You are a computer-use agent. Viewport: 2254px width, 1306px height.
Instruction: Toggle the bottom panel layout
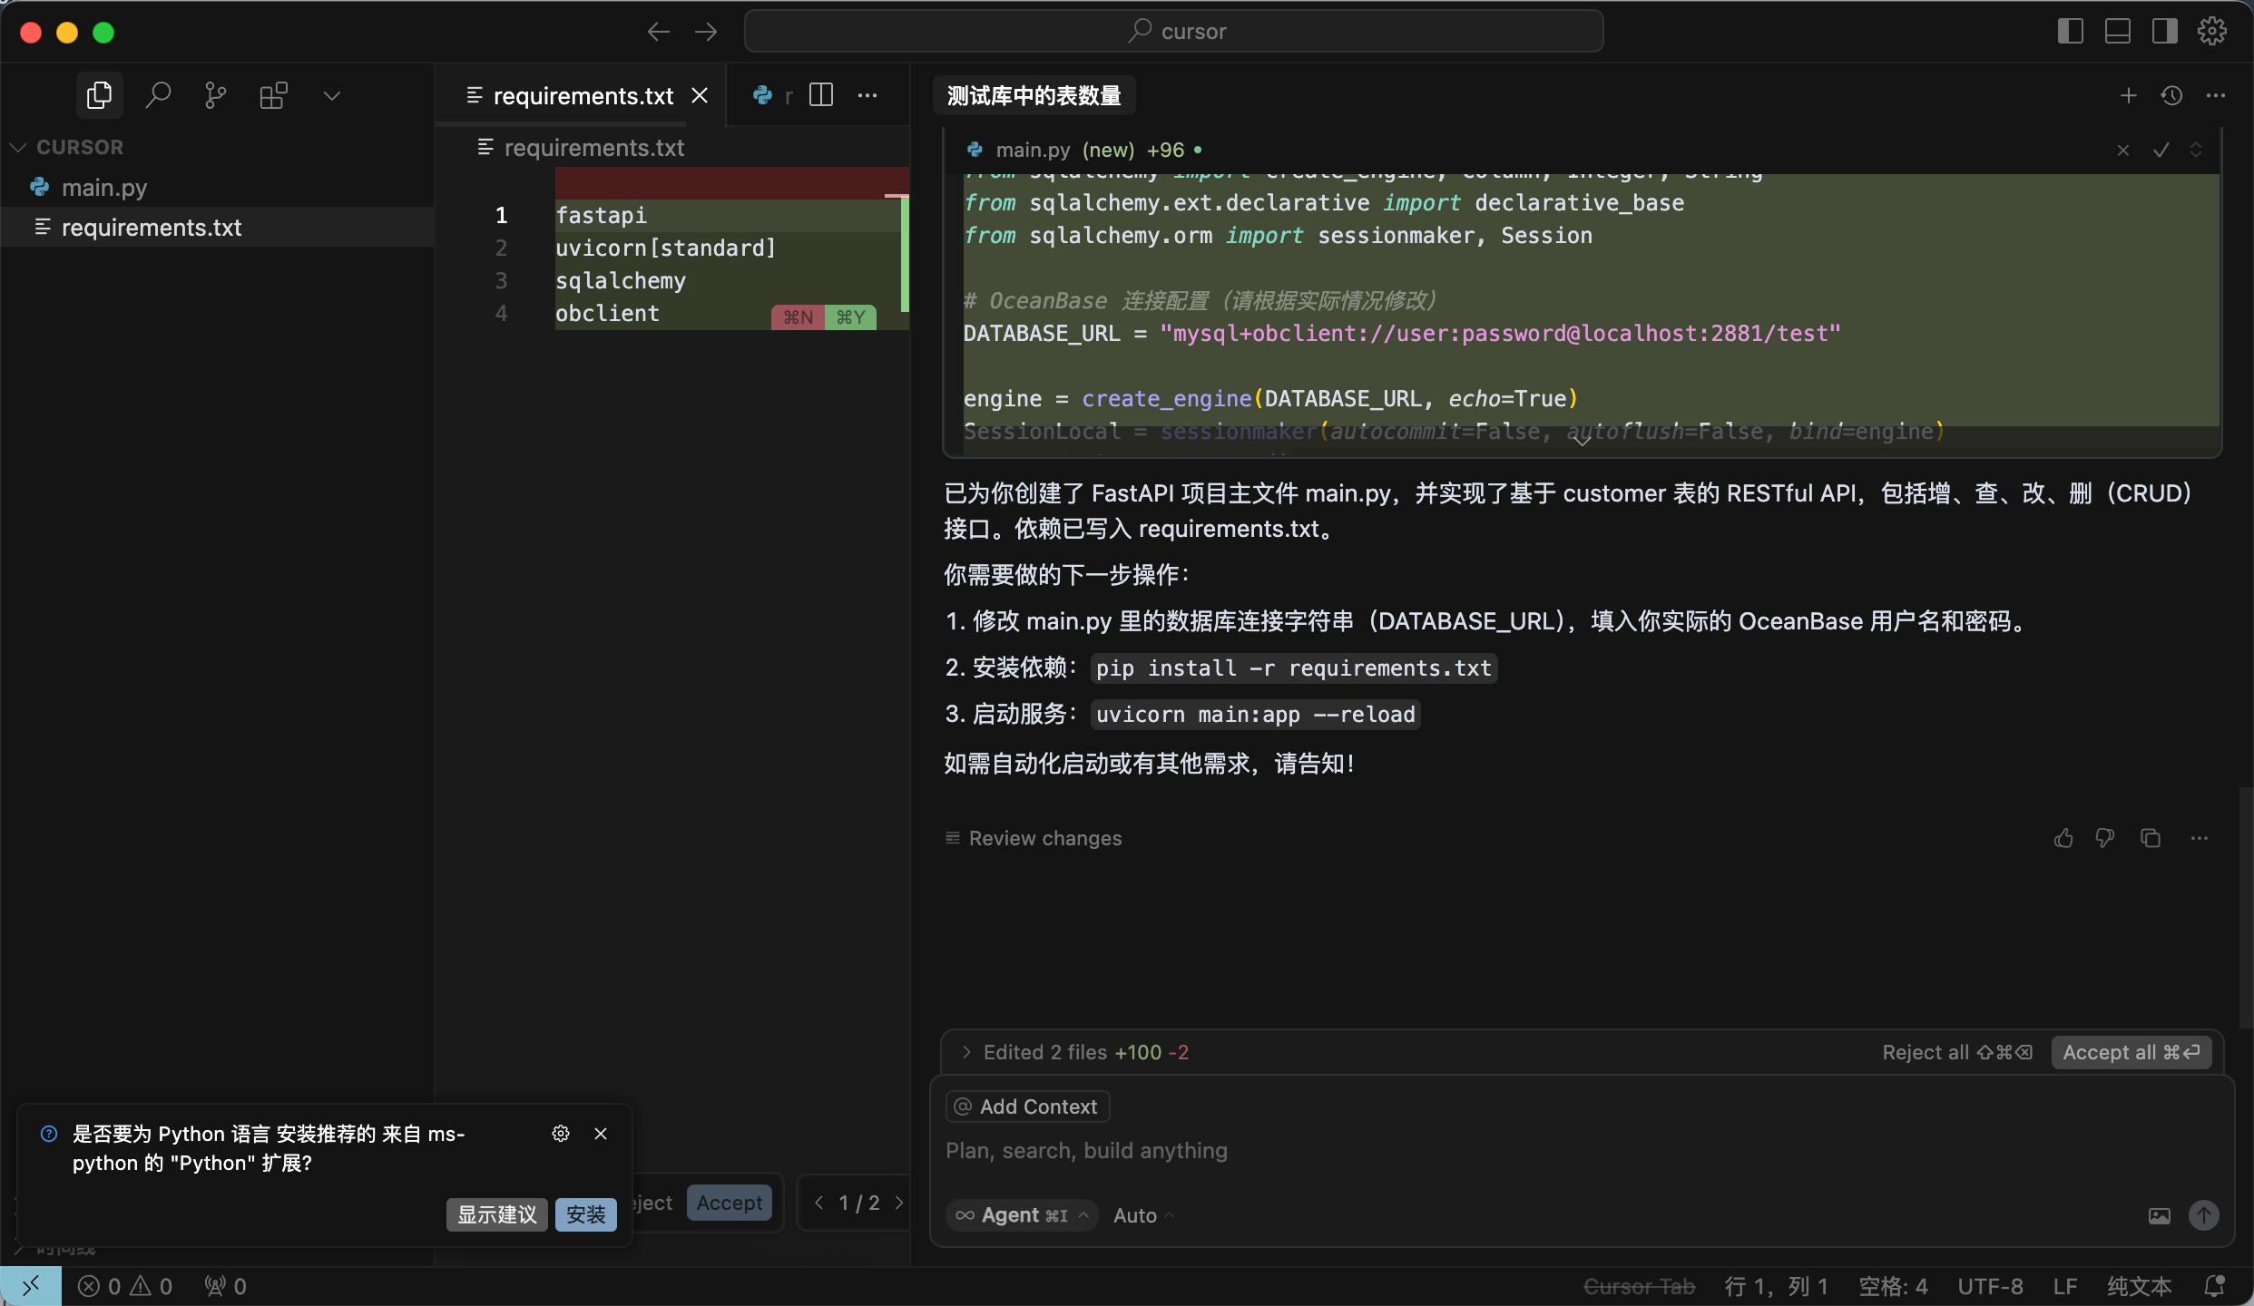pos(2117,32)
